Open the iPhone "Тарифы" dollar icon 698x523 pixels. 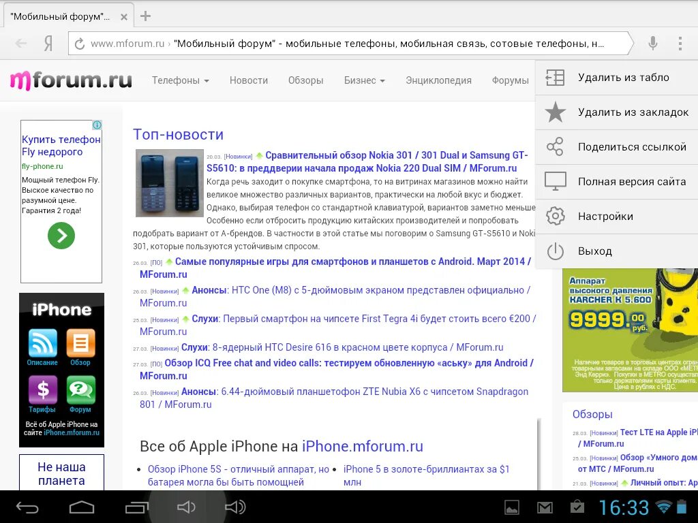click(43, 390)
